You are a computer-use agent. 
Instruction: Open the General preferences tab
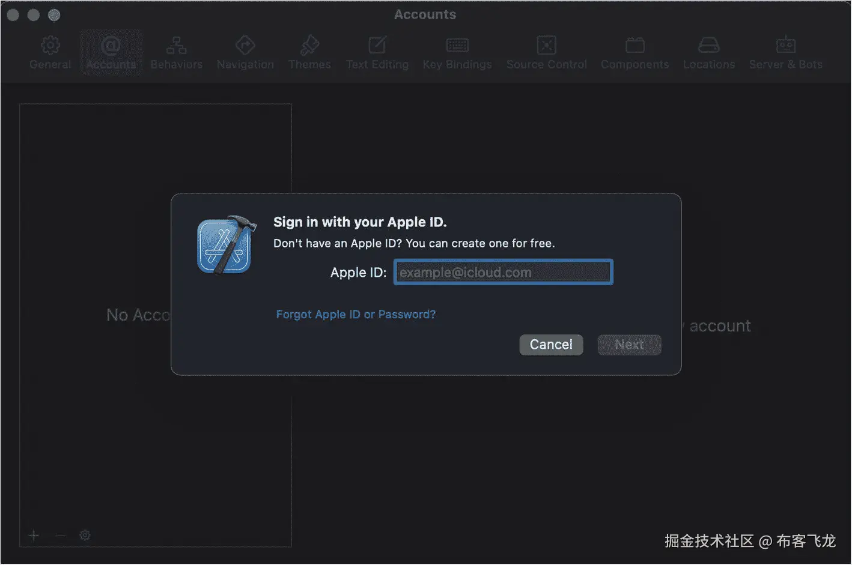(50, 53)
